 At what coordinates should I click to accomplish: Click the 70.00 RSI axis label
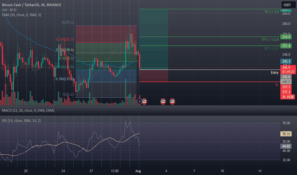(286, 123)
